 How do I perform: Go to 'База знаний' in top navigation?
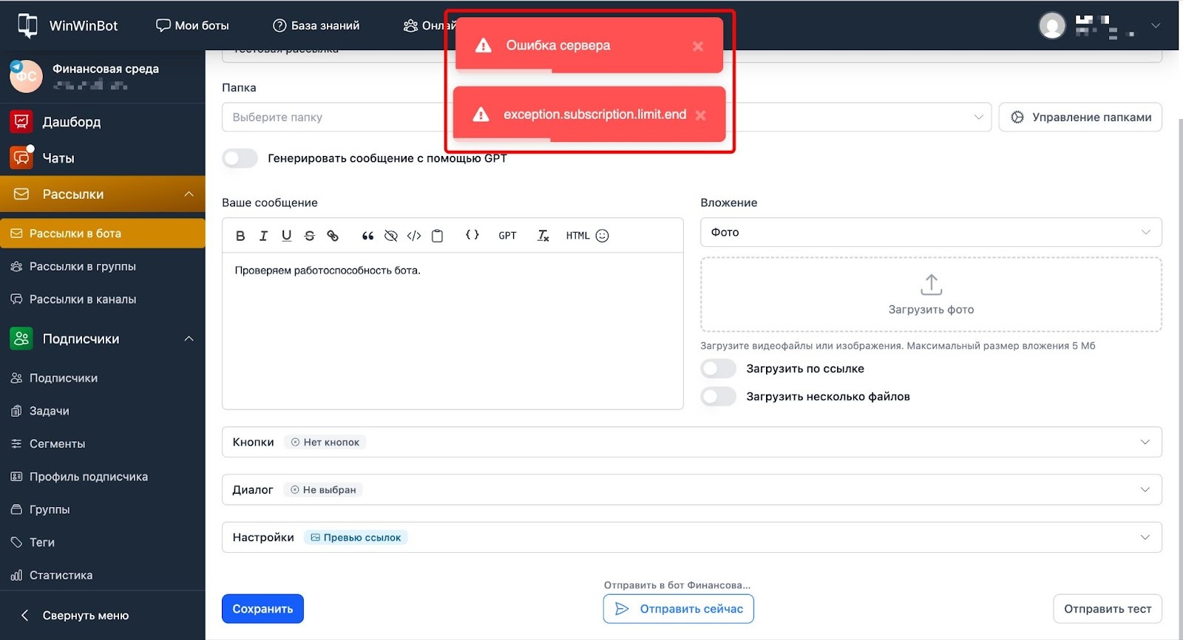(x=316, y=25)
